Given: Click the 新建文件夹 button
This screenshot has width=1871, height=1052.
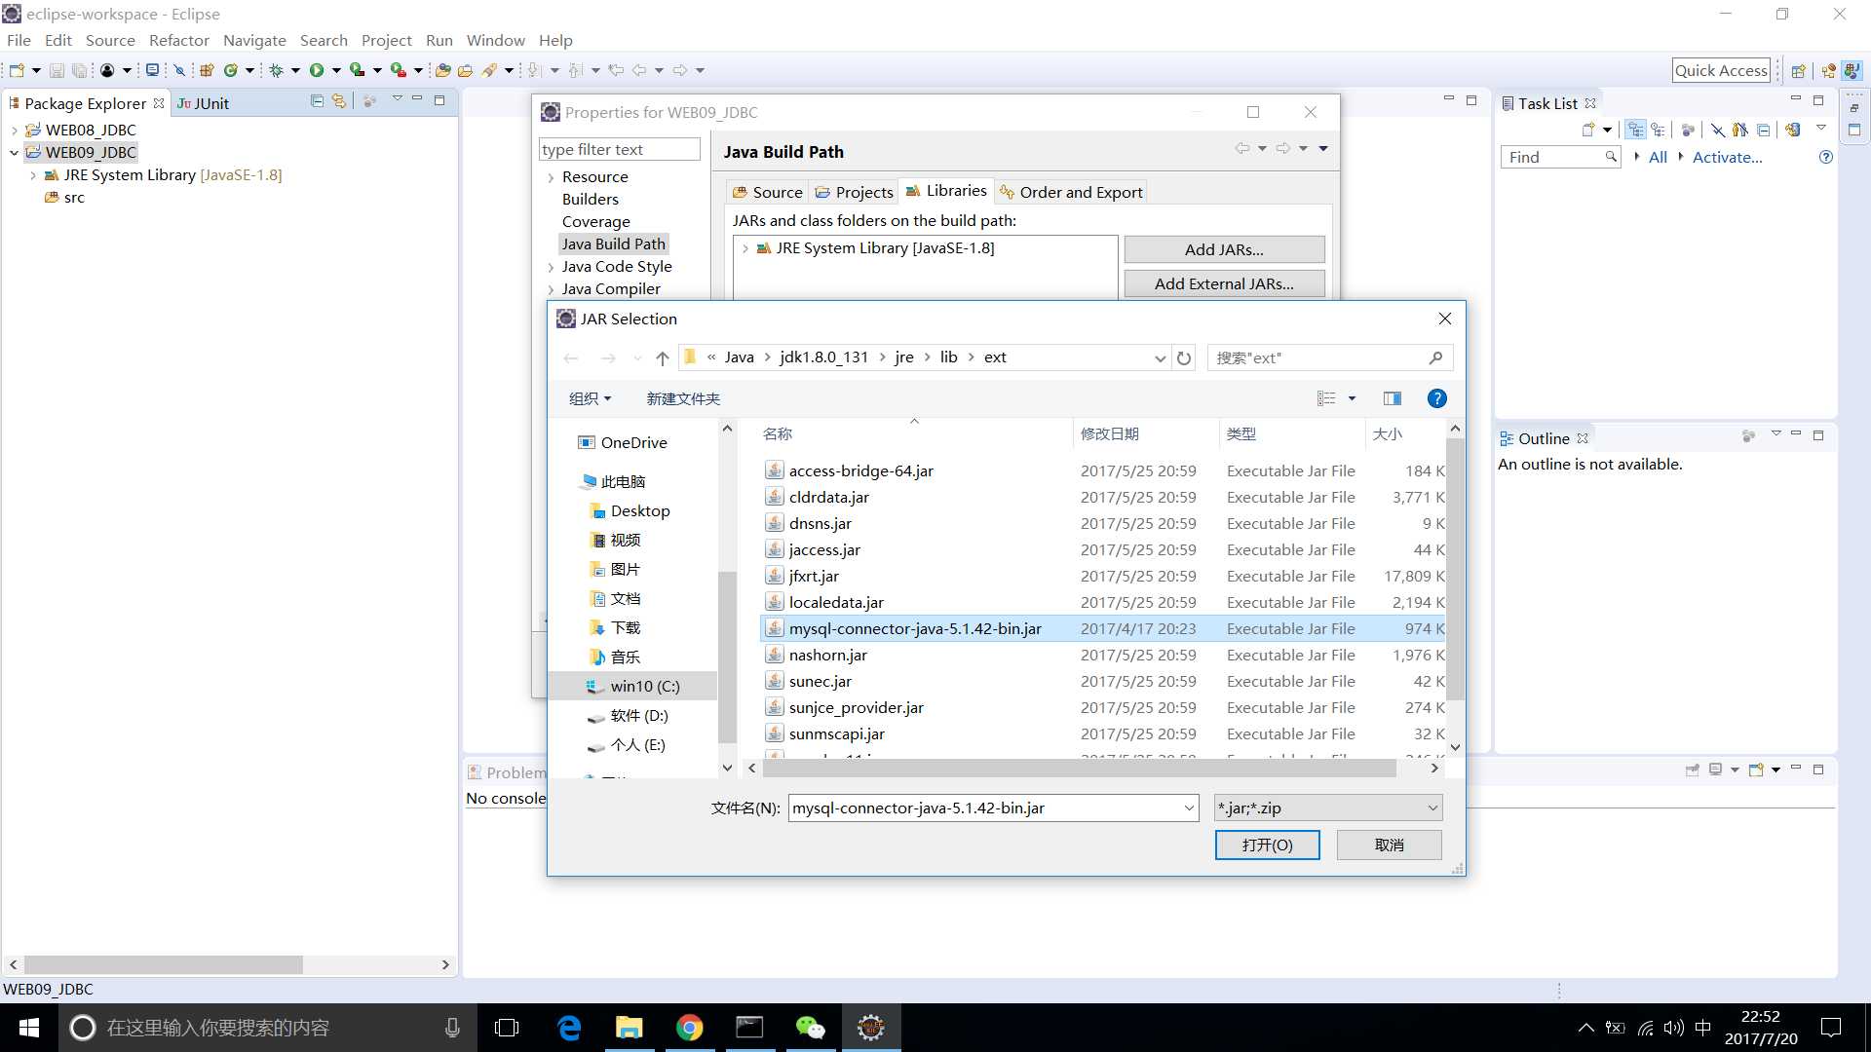Looking at the screenshot, I should (x=683, y=398).
